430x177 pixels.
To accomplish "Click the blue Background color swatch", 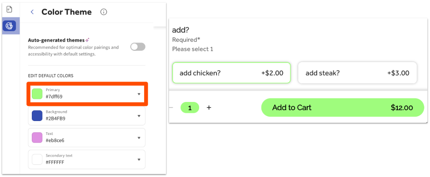I will coord(37,116).
